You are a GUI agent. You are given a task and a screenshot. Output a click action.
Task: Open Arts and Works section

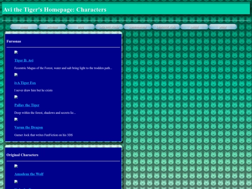tap(109, 27)
